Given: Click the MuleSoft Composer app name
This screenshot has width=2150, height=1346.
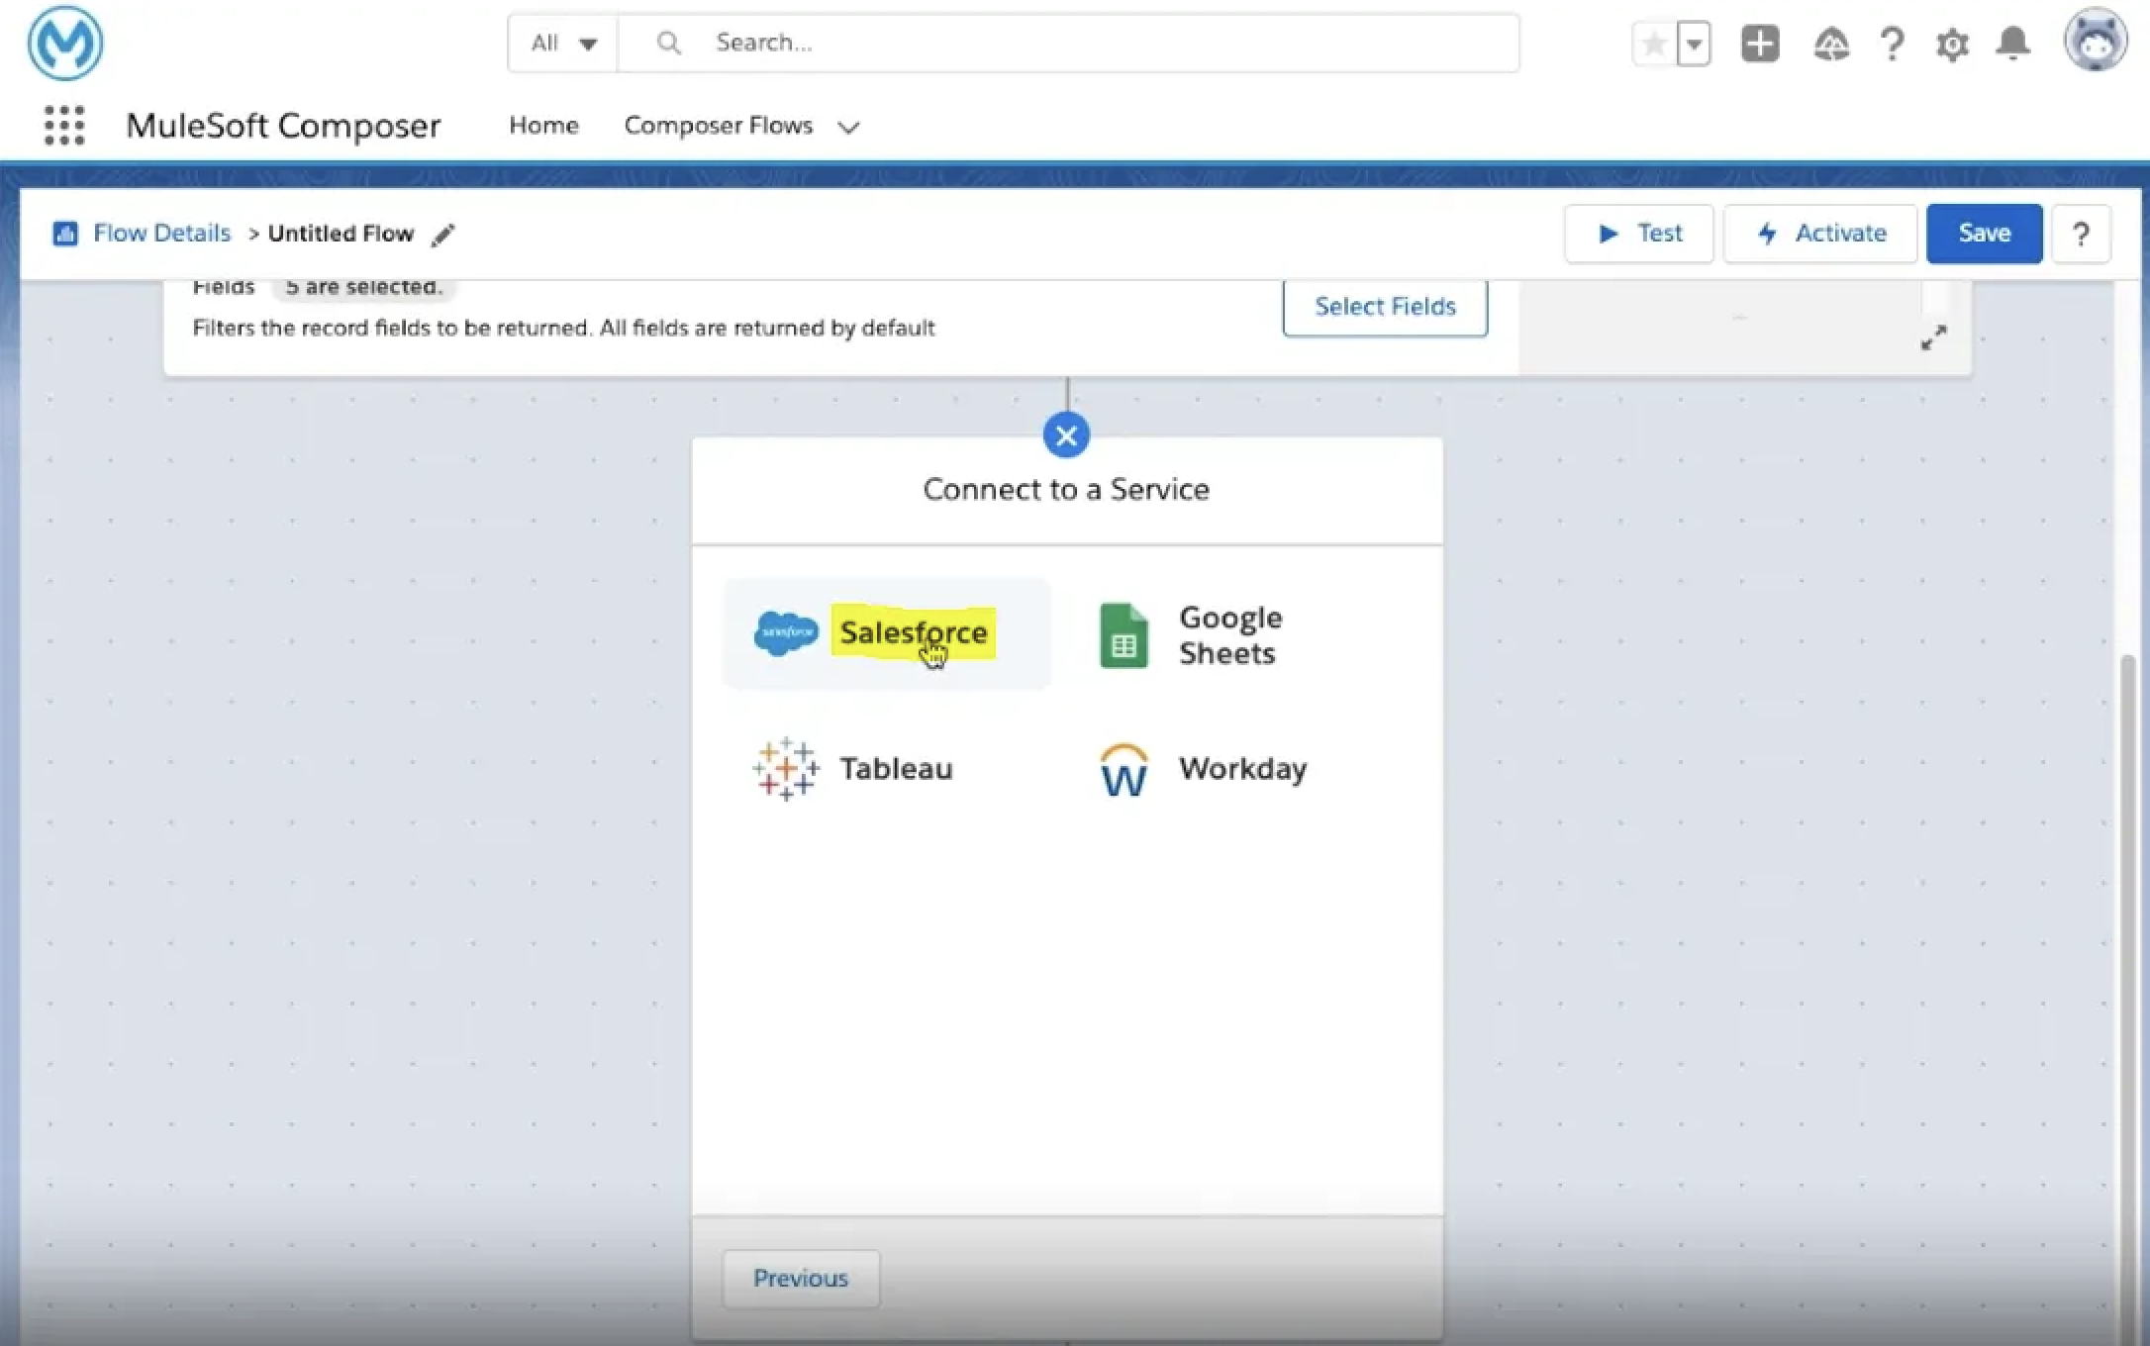Looking at the screenshot, I should click(283, 126).
